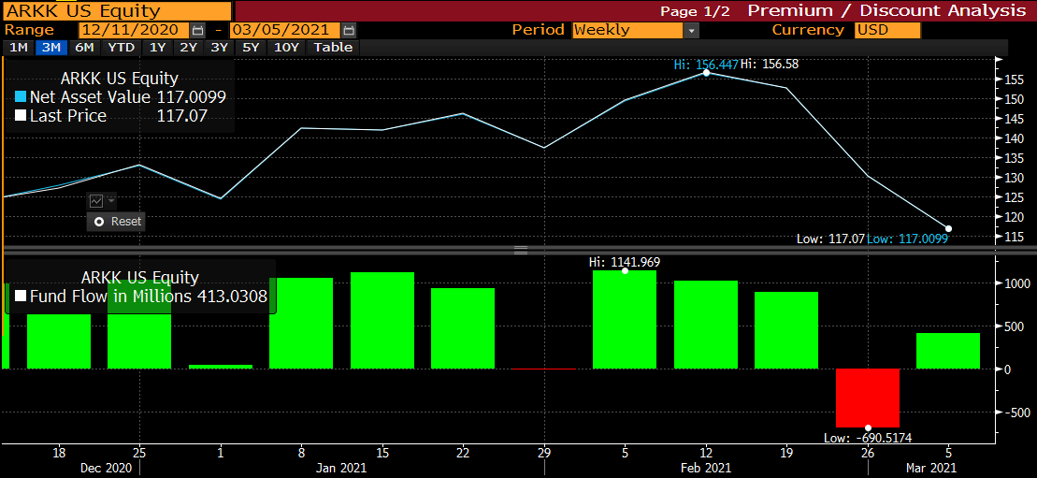Click the small green bar for Jan 1
The height and width of the screenshot is (478, 1037).
221,366
